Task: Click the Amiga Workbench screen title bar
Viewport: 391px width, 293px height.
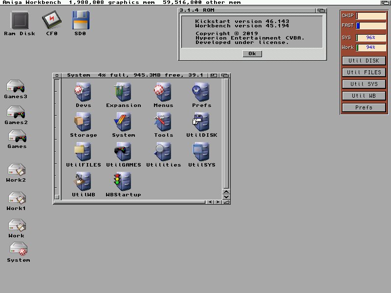Action: coord(190,2)
